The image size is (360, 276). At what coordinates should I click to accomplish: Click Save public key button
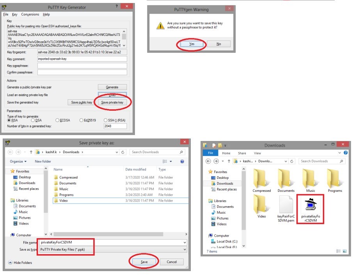(82, 103)
